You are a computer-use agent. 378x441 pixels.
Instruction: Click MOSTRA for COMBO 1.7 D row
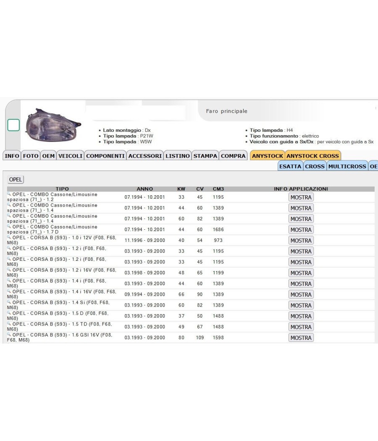point(301,230)
